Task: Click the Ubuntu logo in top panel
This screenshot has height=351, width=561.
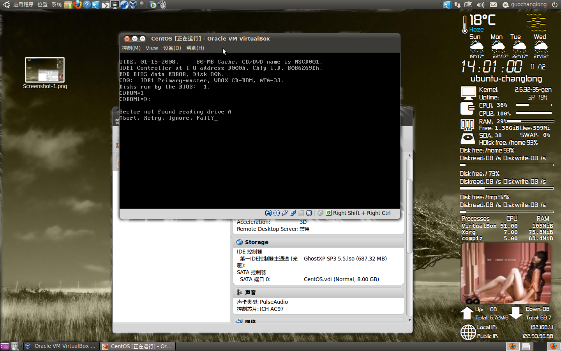Action: (6, 5)
